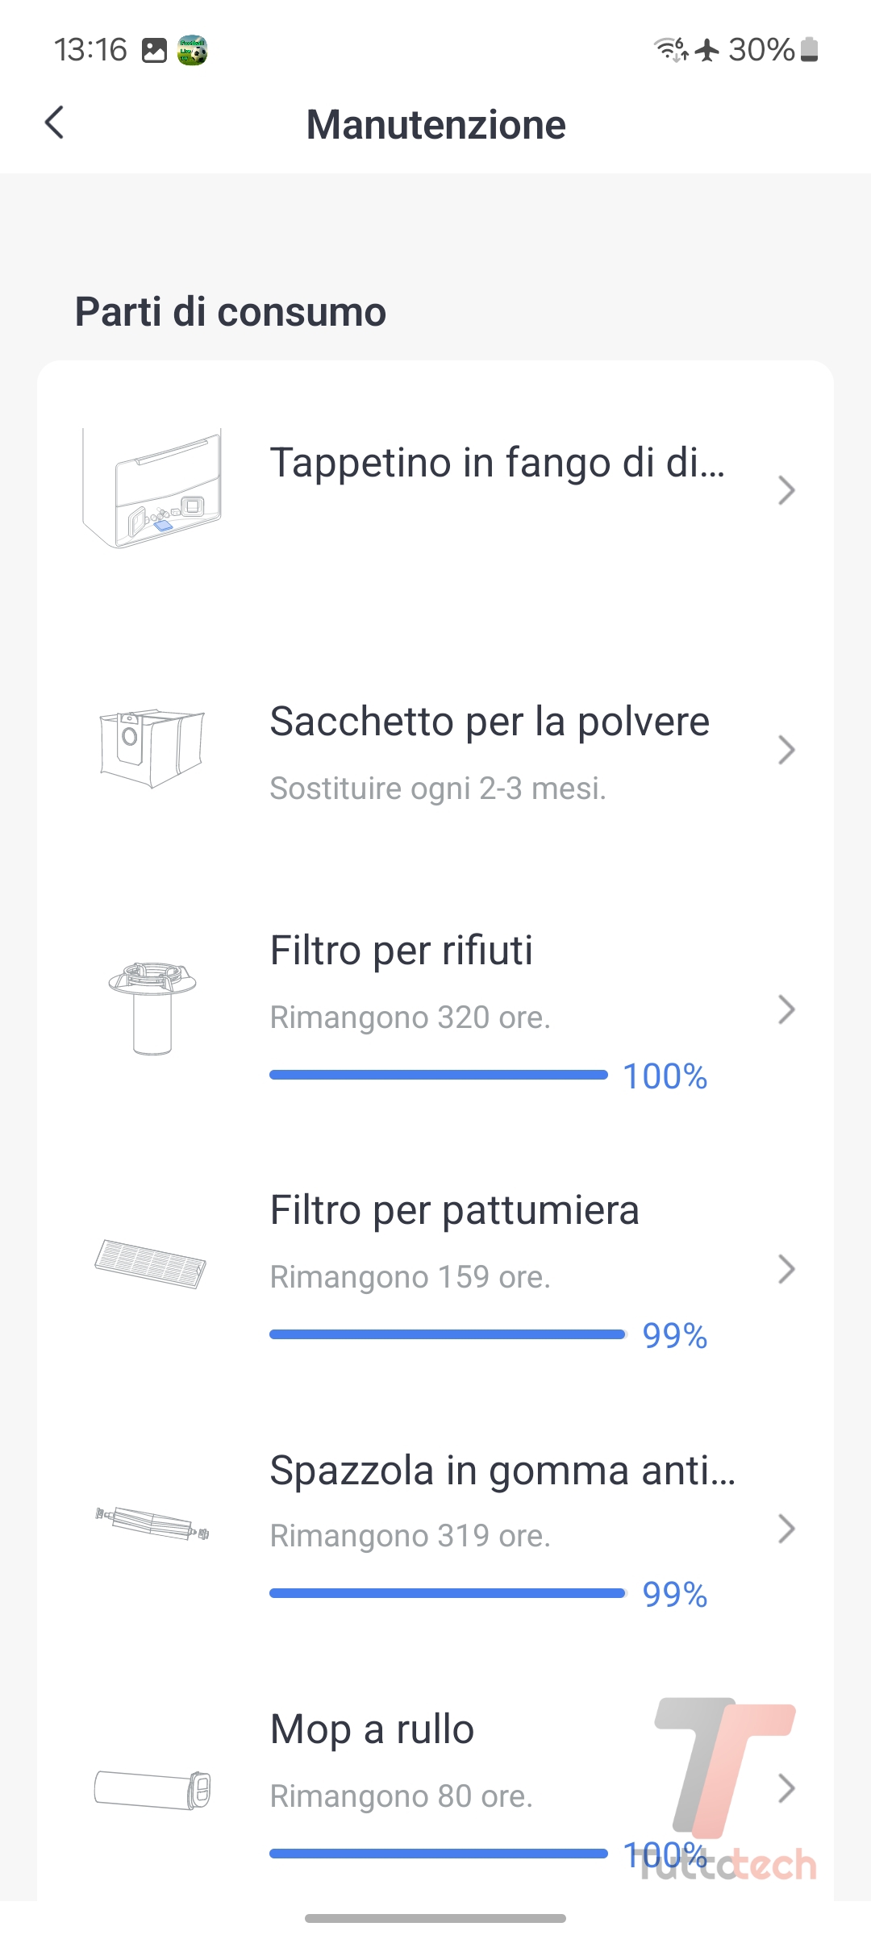Tap the Spazzola in gomma 99% bar
The image size is (871, 1935).
tap(448, 1593)
